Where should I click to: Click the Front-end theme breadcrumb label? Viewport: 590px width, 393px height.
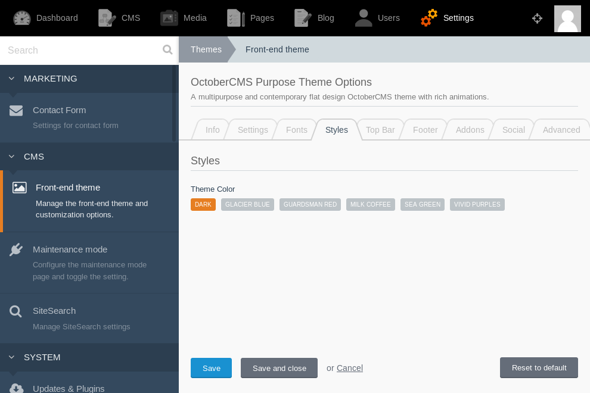(277, 49)
